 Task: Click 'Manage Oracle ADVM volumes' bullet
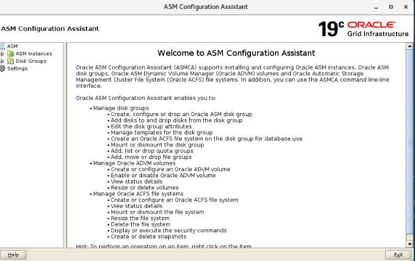(x=134, y=163)
